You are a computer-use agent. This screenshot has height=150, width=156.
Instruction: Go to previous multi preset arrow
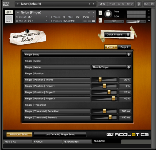[89, 4]
